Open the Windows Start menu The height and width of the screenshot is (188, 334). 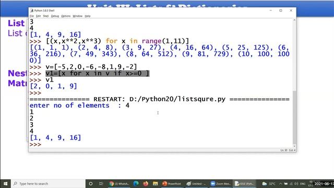(x=5, y=183)
